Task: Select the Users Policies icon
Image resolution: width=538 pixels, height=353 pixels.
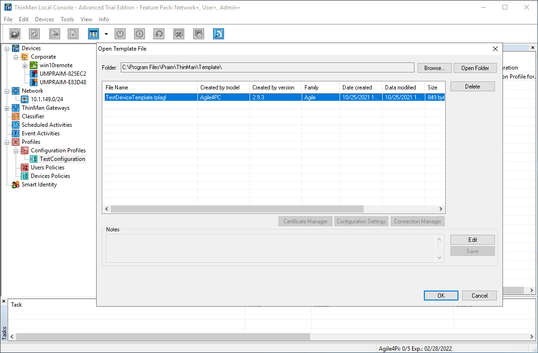Action: [x=25, y=168]
